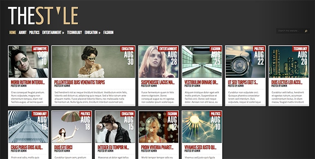
Task: Open Fashion in the navigation menu
Action: point(108,33)
